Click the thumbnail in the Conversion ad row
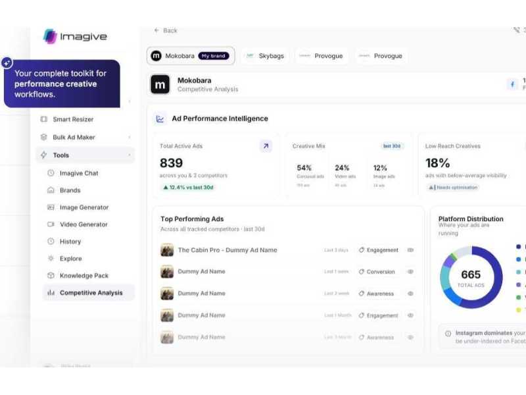The width and height of the screenshot is (526, 395). [x=167, y=272]
